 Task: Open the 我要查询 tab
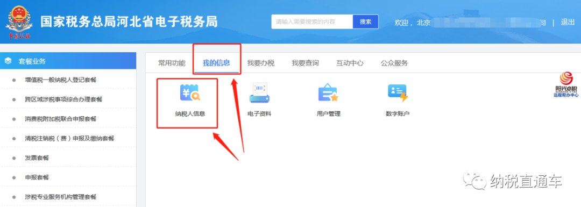(305, 63)
